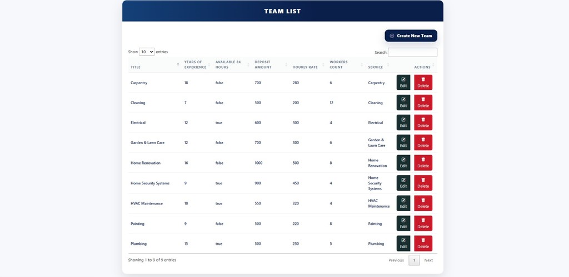Focus the Search input field
This screenshot has width=569, height=277.
point(413,53)
